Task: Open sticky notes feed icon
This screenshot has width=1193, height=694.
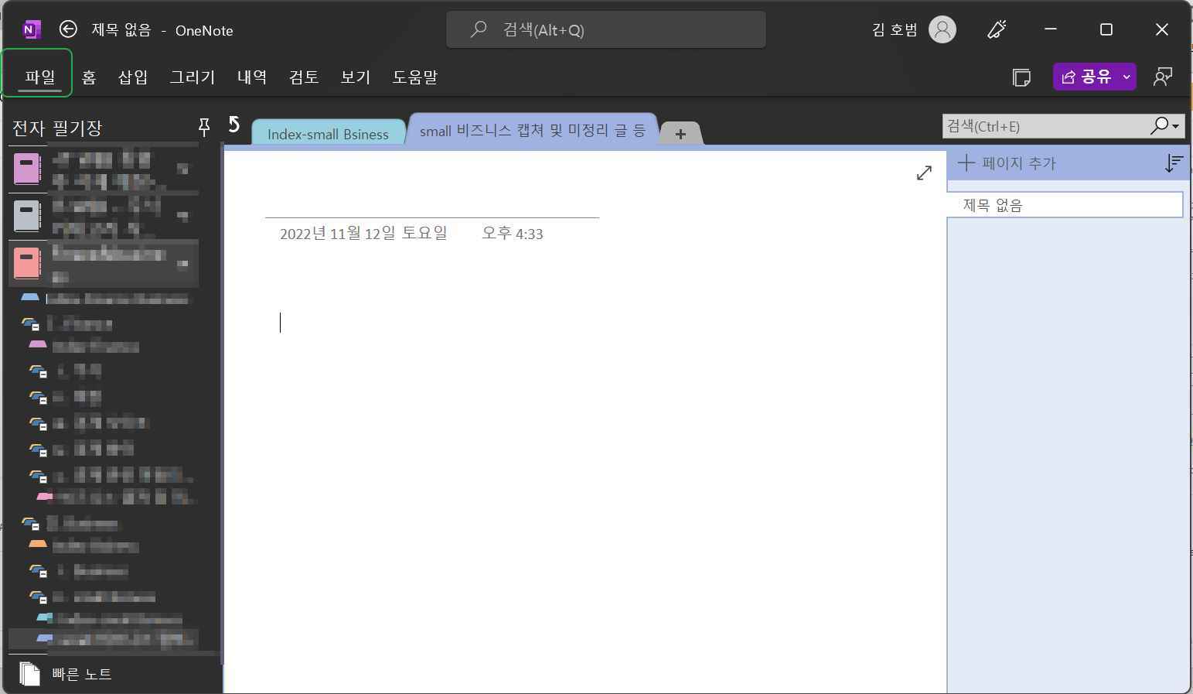Action: (x=1021, y=77)
